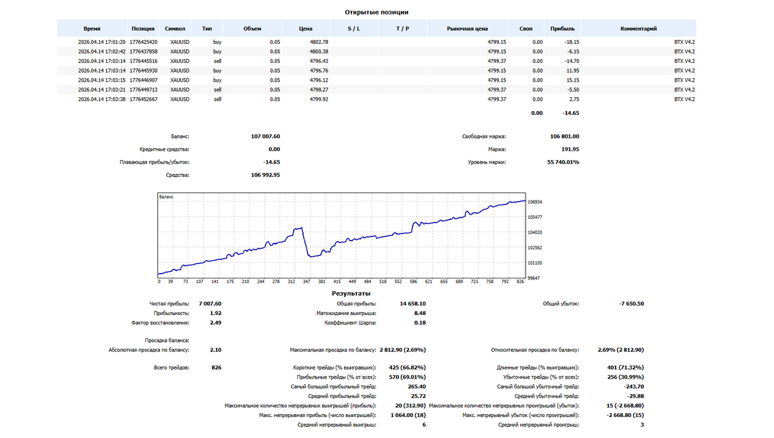Select the profit value 15.15
Viewport: 774px width, 438px height.
tap(573, 80)
